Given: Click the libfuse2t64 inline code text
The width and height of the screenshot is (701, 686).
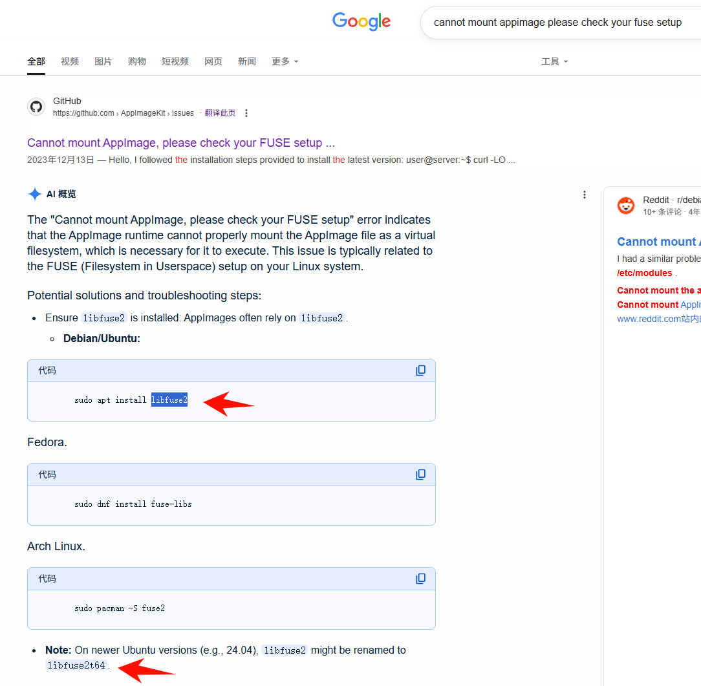Looking at the screenshot, I should coord(76,665).
